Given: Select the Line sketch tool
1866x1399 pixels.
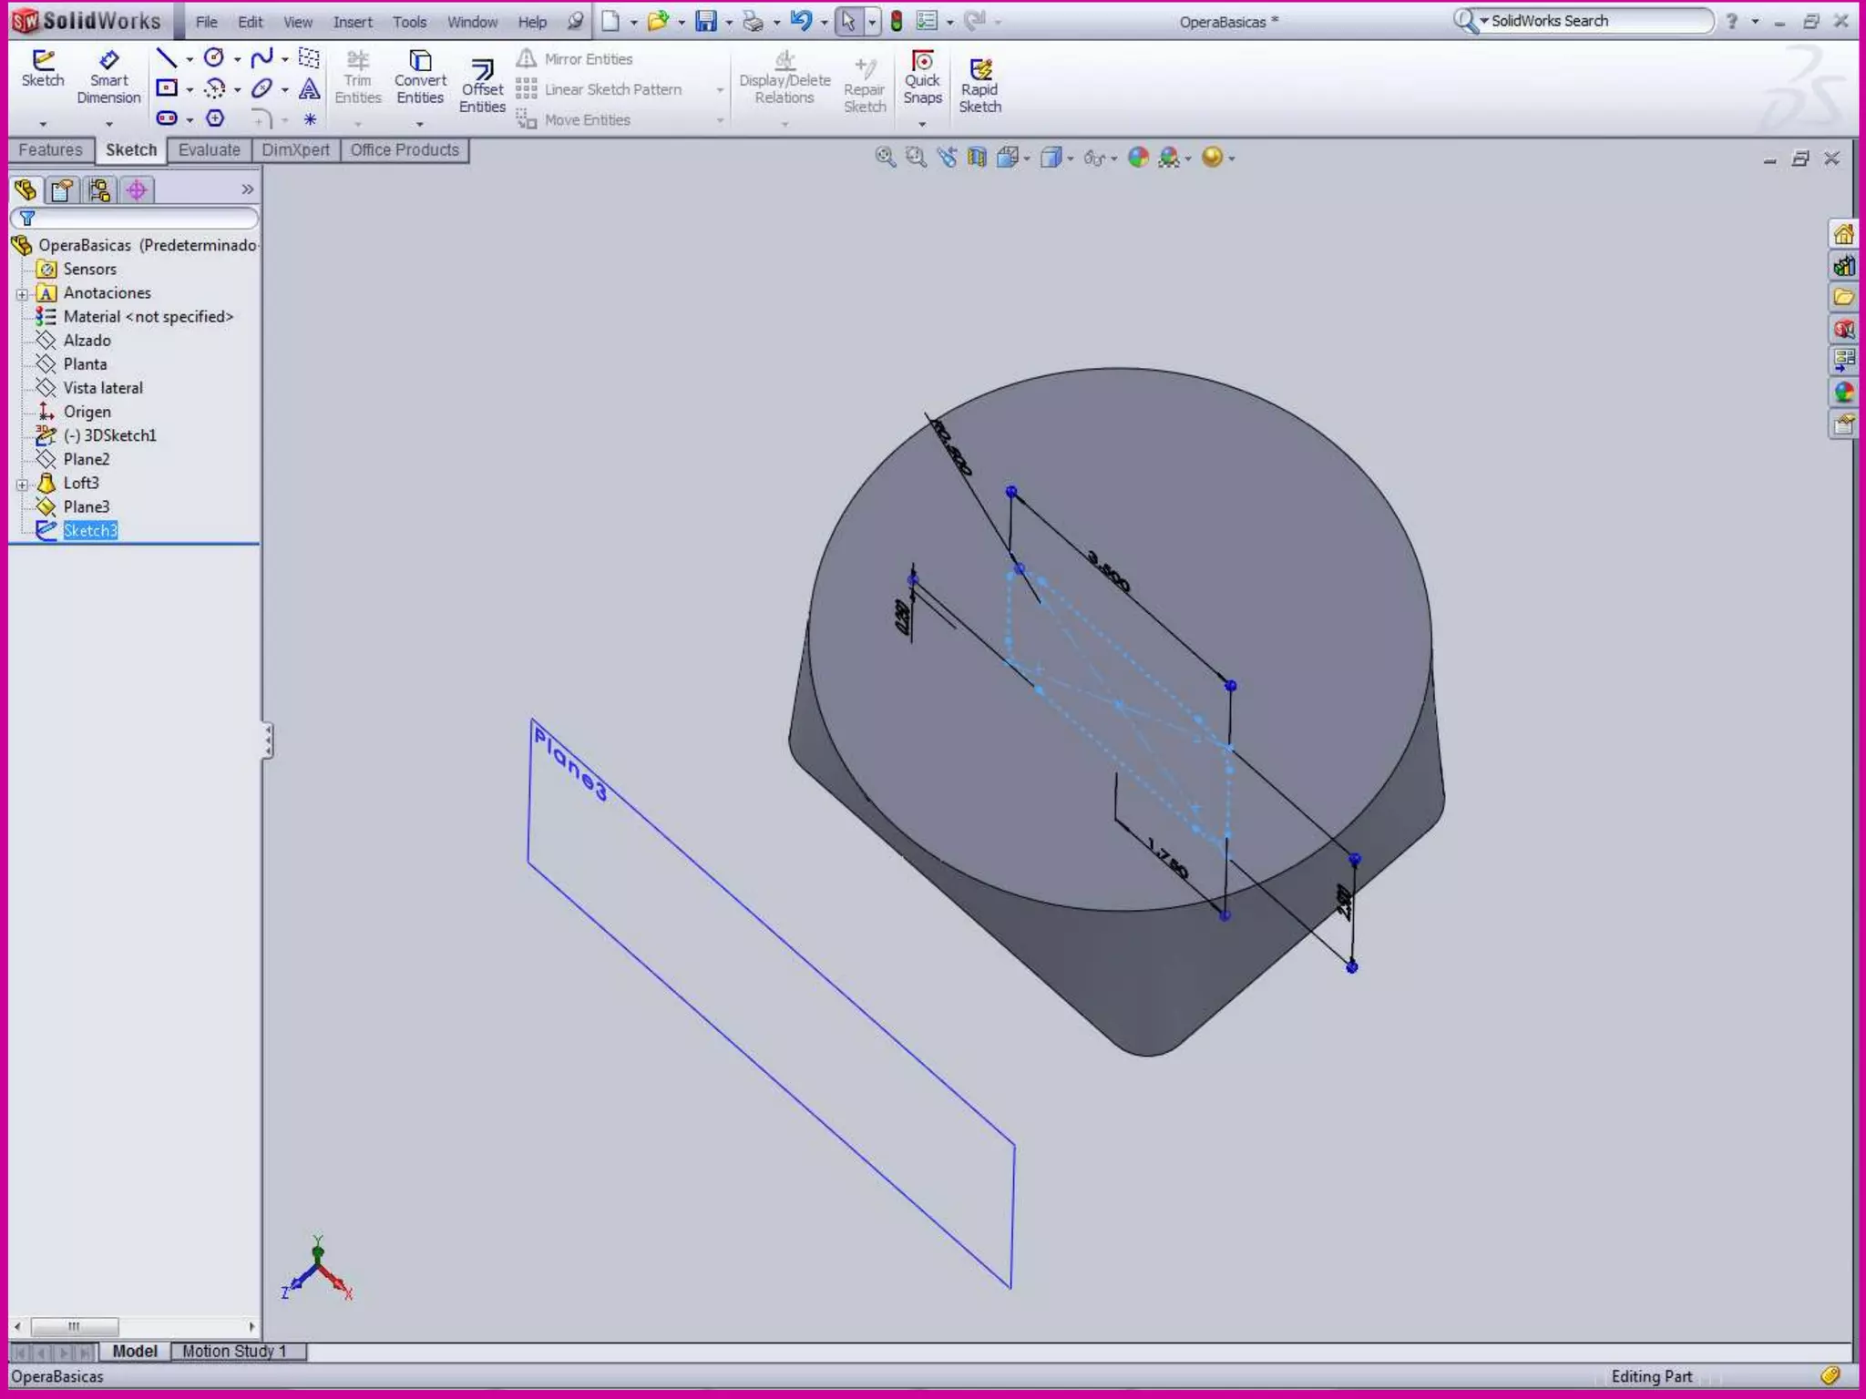Looking at the screenshot, I should tap(166, 59).
